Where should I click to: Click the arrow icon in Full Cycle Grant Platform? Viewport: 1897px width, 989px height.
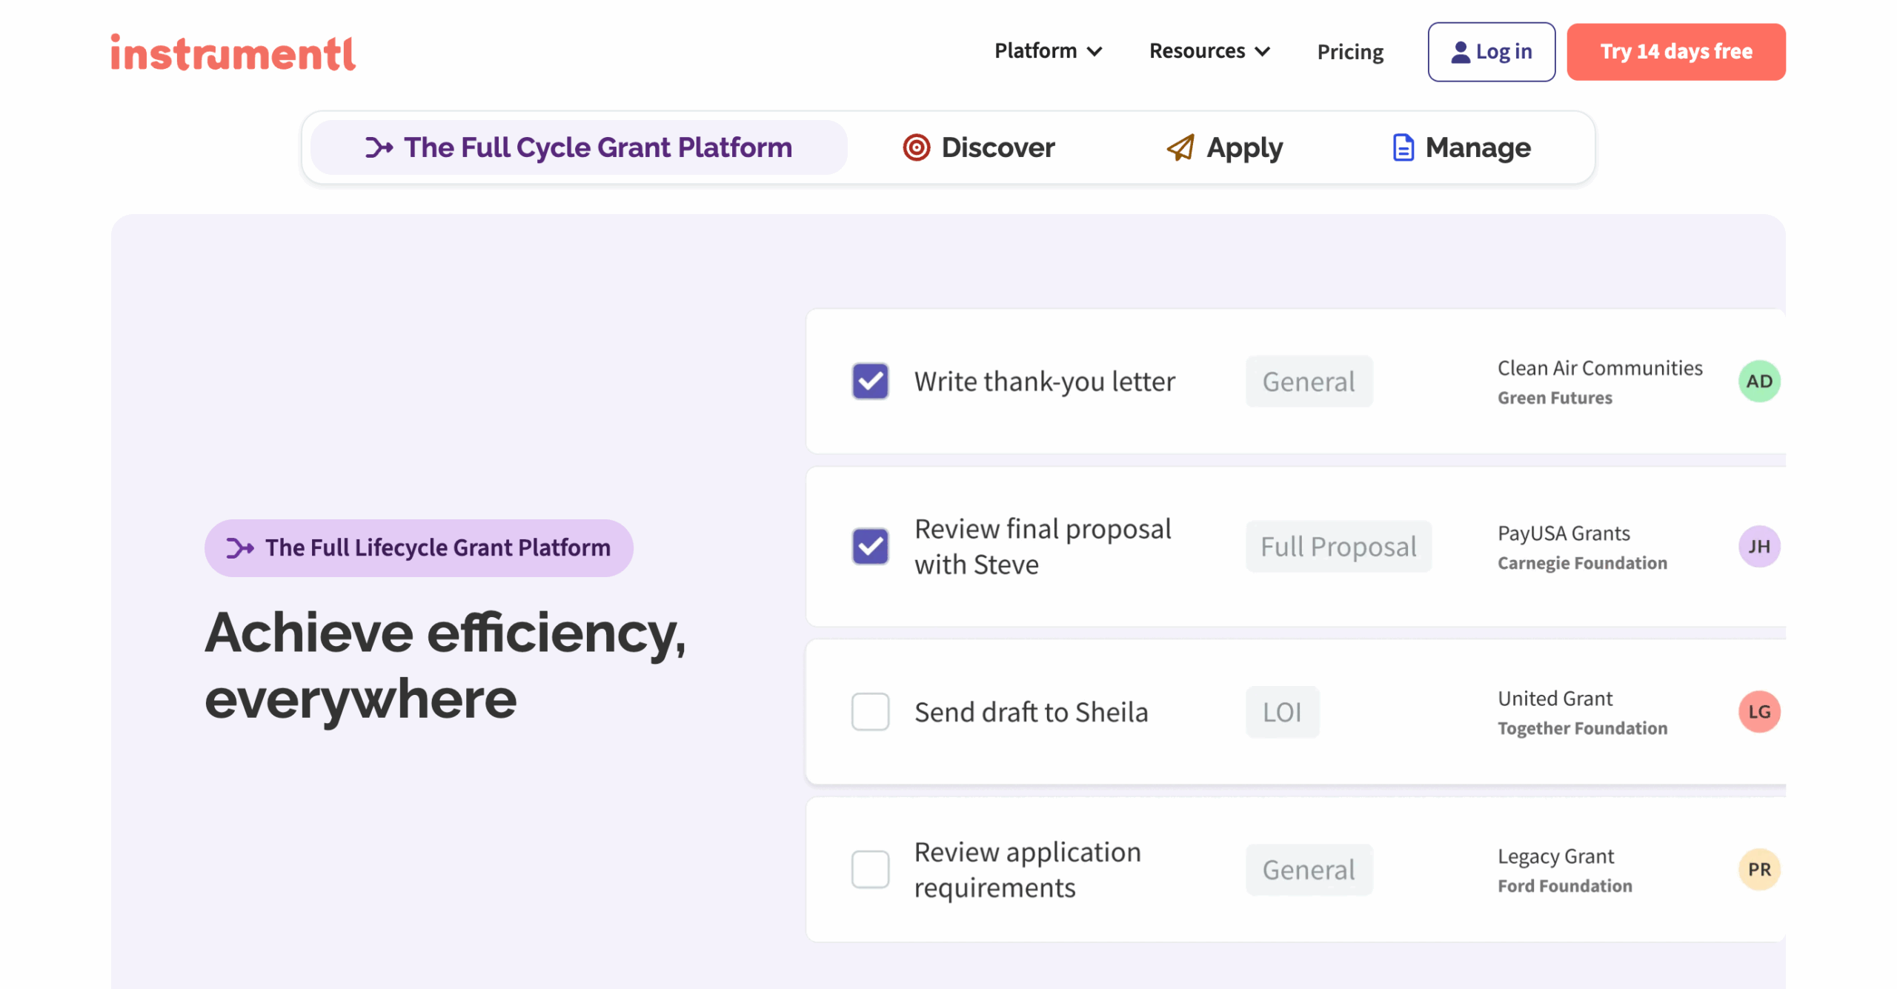pyautogui.click(x=379, y=147)
